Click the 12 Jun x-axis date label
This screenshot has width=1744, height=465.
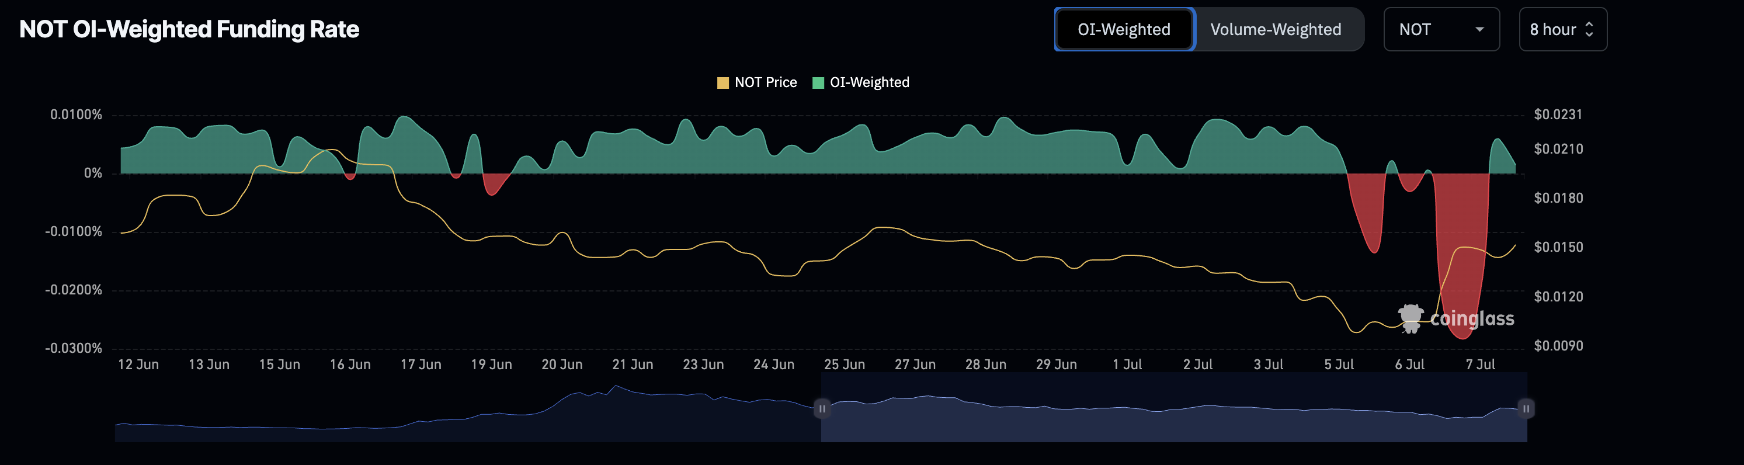[x=138, y=365]
